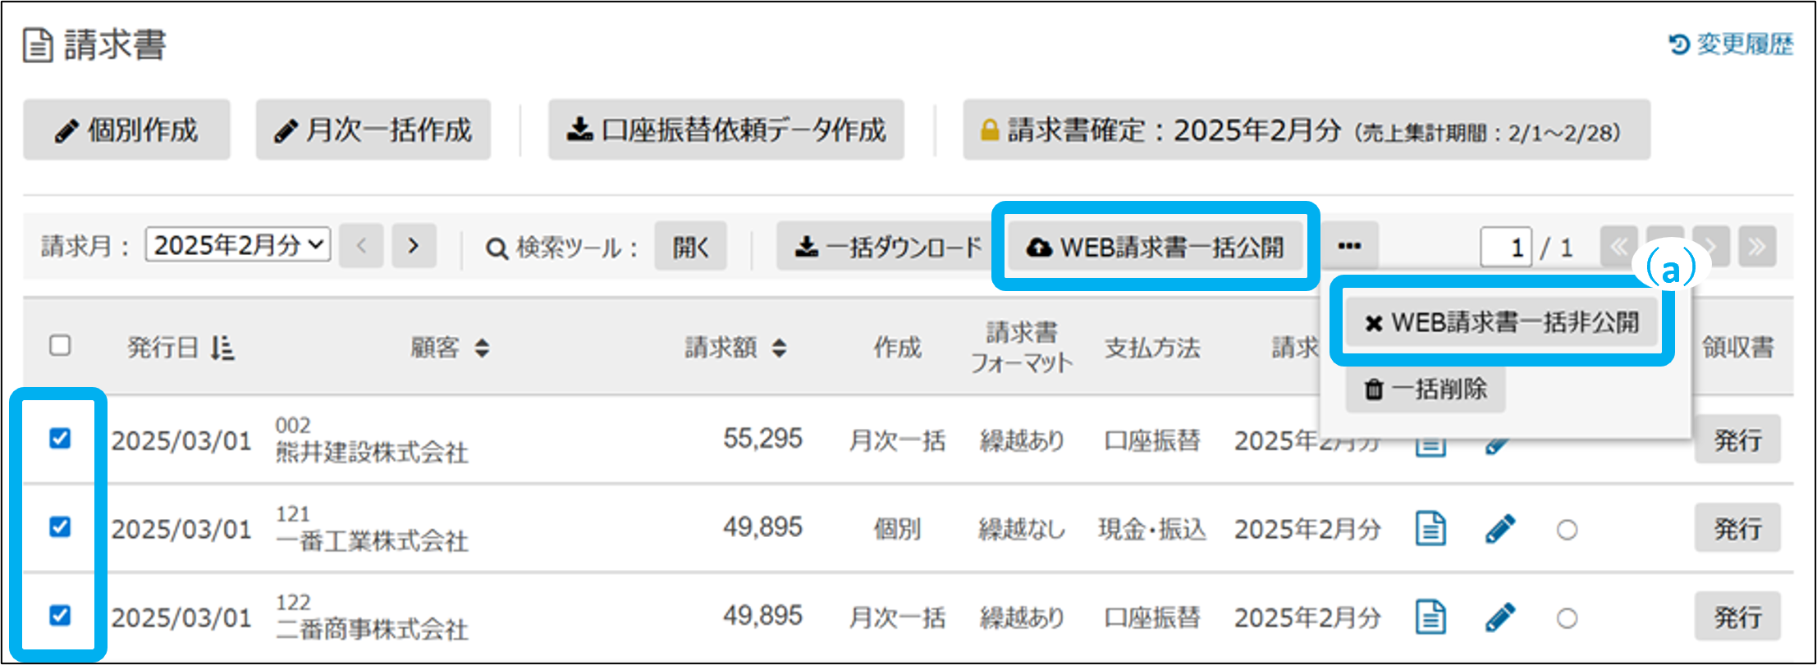Viewport: 1817px width, 665px height.
Task: Open the invoice document for 一番工業株式会社
Action: (x=1430, y=528)
